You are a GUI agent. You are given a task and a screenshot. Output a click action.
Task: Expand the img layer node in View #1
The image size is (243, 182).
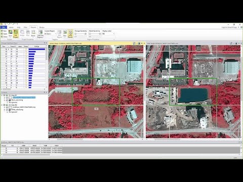click(x=5, y=100)
